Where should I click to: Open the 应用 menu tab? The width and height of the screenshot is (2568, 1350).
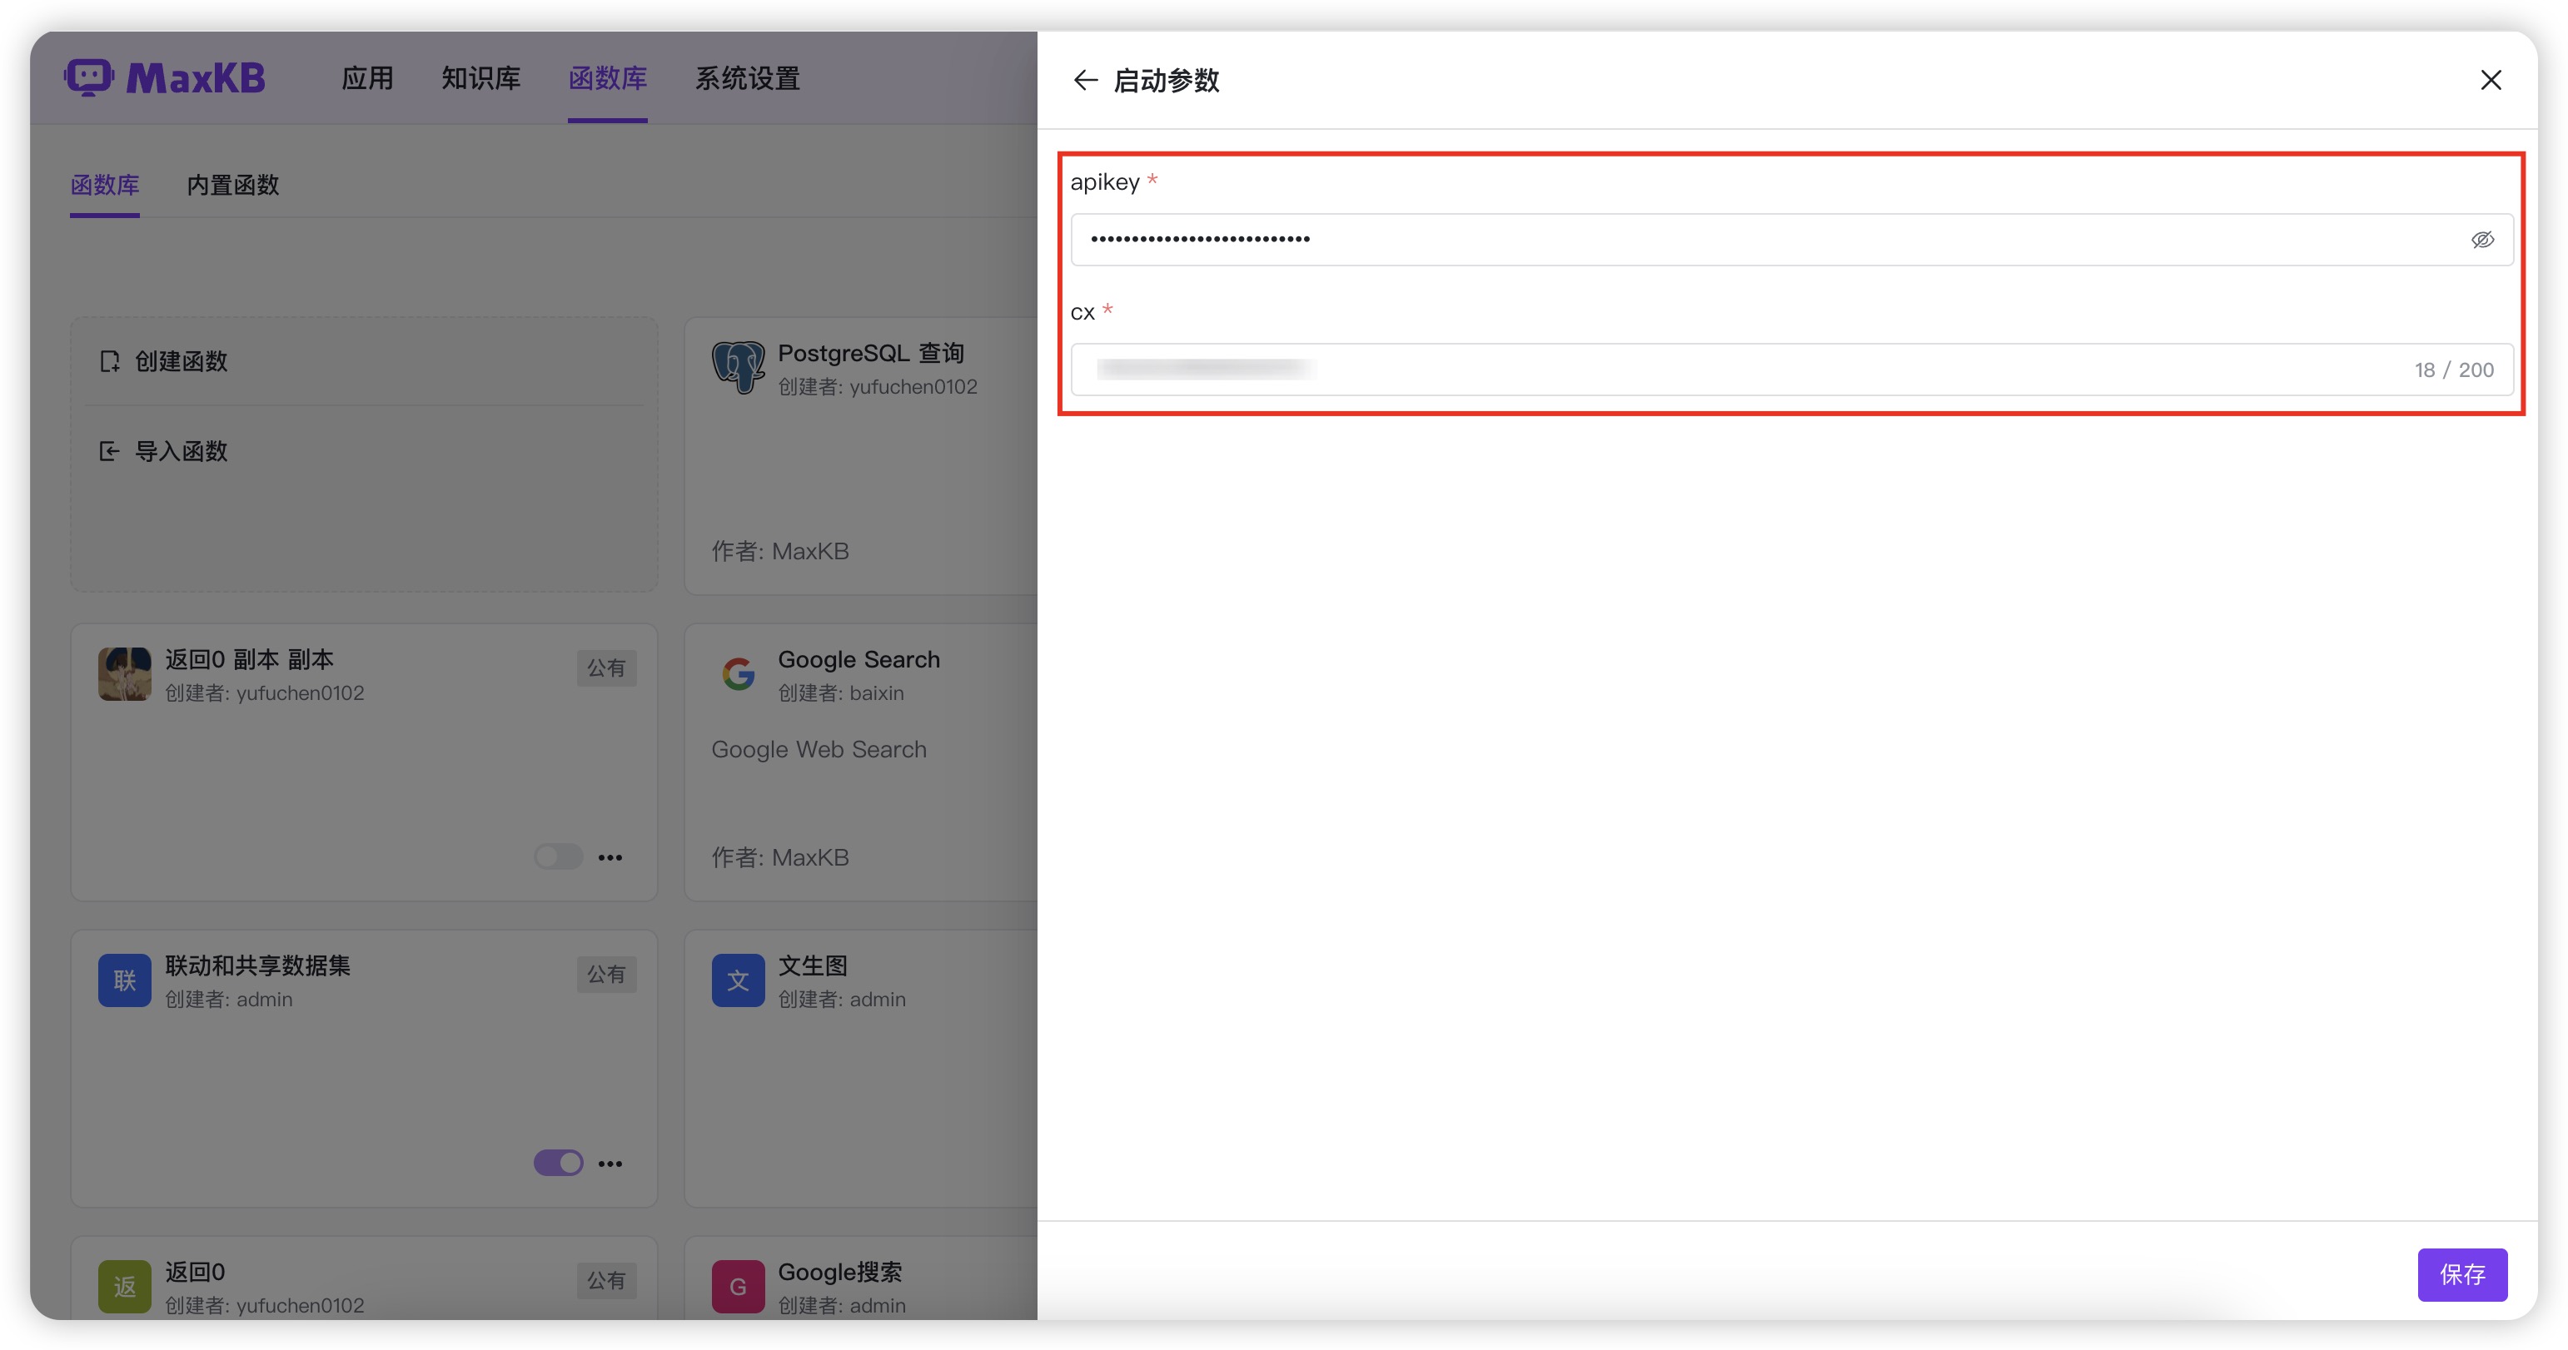(x=367, y=77)
